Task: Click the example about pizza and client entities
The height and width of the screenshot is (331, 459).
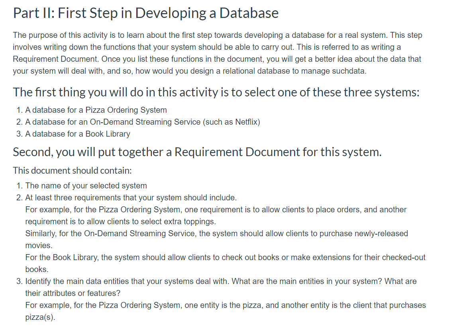Action: [x=225, y=305]
